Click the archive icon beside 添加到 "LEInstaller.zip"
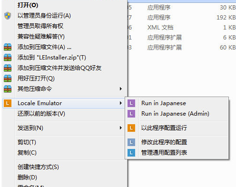Image resolution: width=236 pixels, height=187 pixels. click(8, 58)
